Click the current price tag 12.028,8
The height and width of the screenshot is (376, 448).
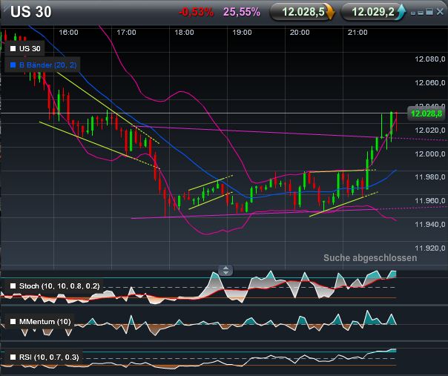[426, 113]
